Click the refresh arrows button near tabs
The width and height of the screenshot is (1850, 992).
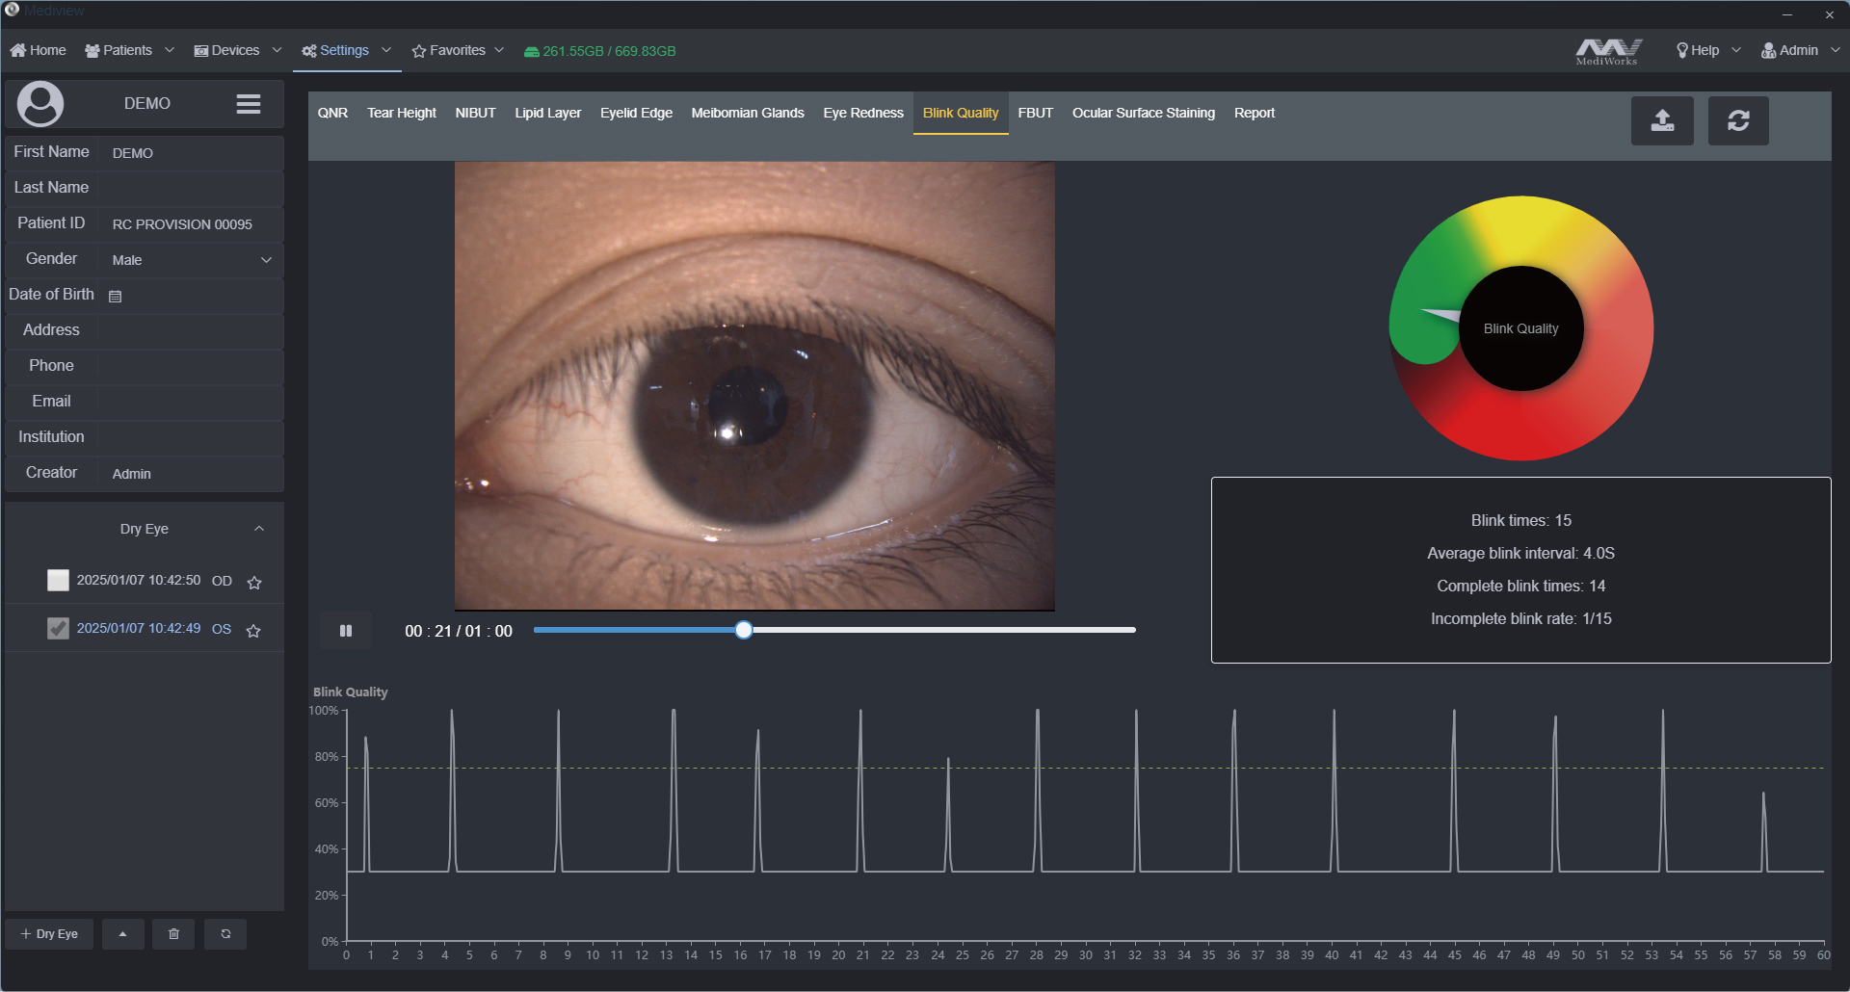point(1738,120)
